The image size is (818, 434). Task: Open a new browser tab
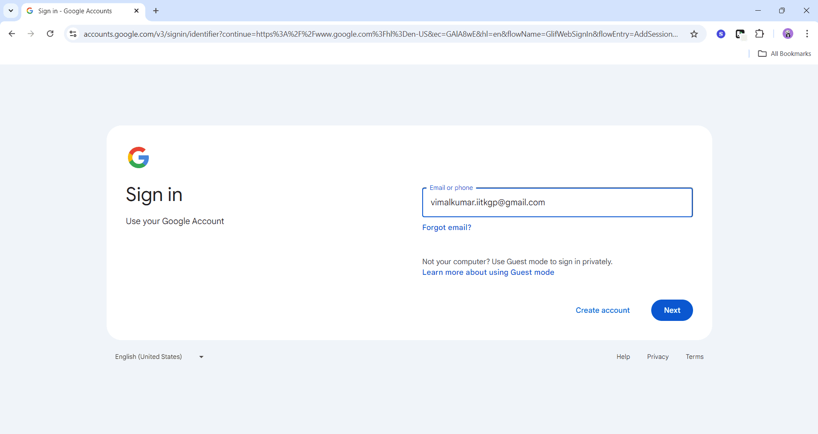click(156, 11)
